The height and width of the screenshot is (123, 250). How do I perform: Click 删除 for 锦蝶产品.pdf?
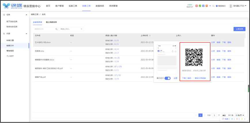click(229, 77)
